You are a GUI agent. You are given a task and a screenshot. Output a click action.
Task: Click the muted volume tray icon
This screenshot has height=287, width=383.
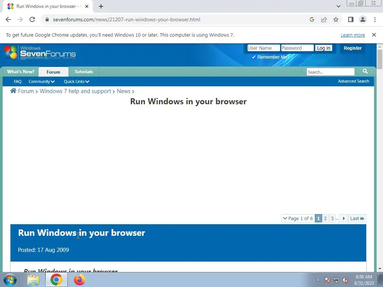click(x=345, y=280)
